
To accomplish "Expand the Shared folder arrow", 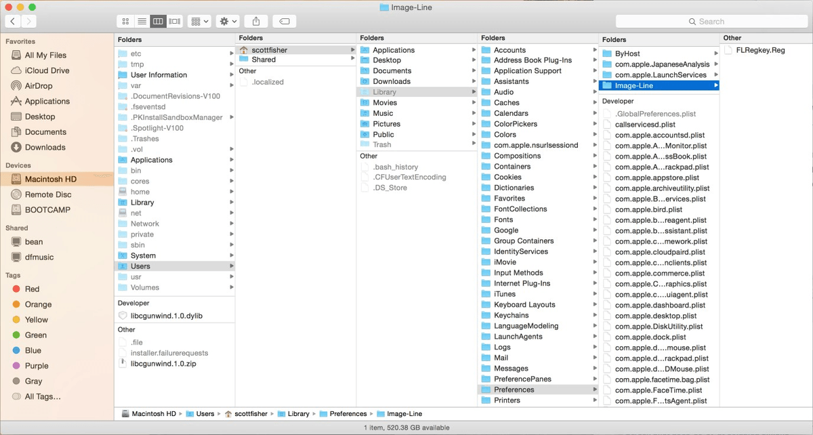I will click(x=352, y=60).
